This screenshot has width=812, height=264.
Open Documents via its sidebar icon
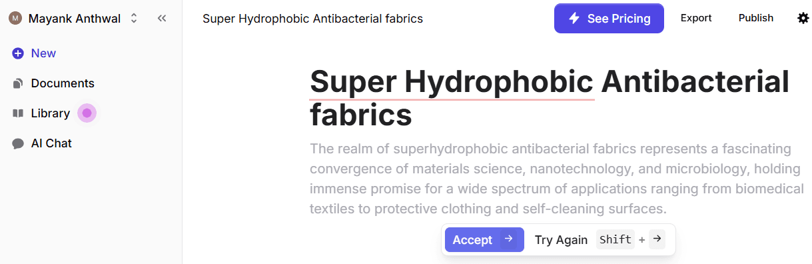(x=18, y=83)
